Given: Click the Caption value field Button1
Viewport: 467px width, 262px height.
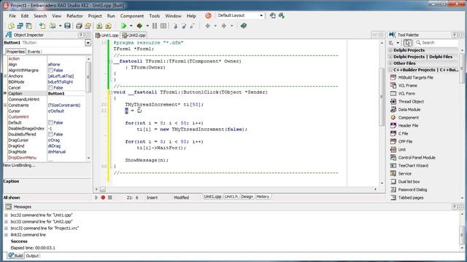Looking at the screenshot, I should pyautogui.click(x=66, y=94).
